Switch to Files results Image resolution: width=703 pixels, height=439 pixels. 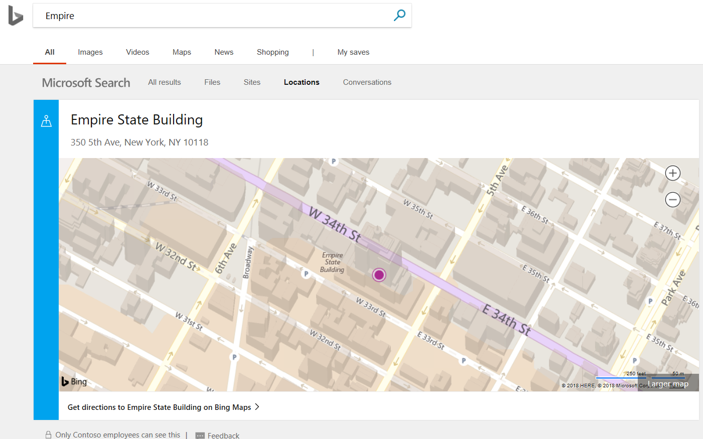(212, 82)
